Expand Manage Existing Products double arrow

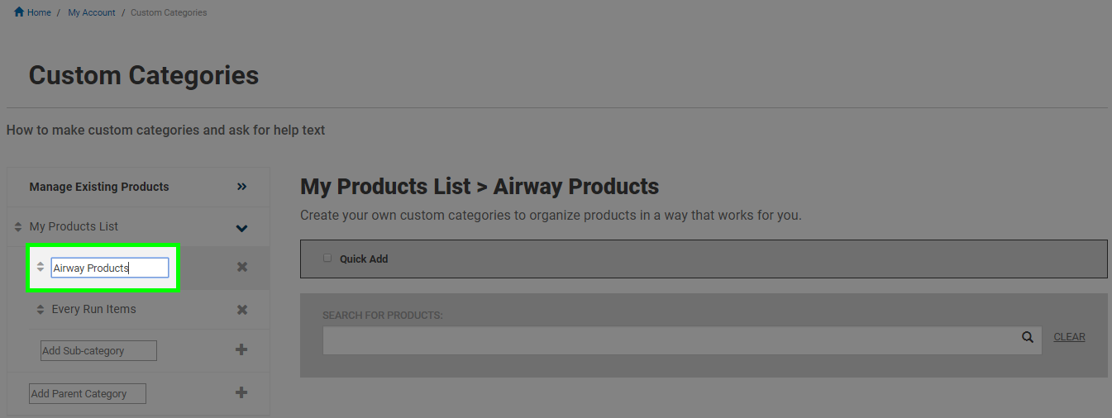[x=242, y=187]
